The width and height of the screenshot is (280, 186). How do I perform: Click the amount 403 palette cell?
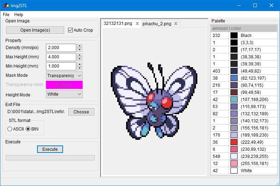click(x=220, y=71)
